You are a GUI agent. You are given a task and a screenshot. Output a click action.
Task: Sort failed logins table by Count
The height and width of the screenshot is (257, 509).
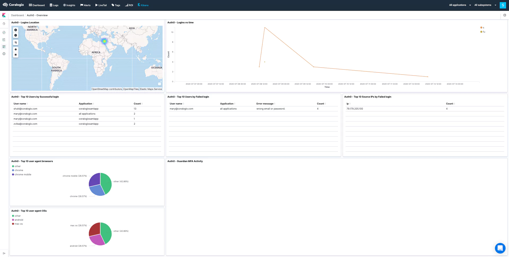click(321, 104)
